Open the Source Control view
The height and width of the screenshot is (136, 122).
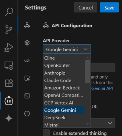point(9,30)
